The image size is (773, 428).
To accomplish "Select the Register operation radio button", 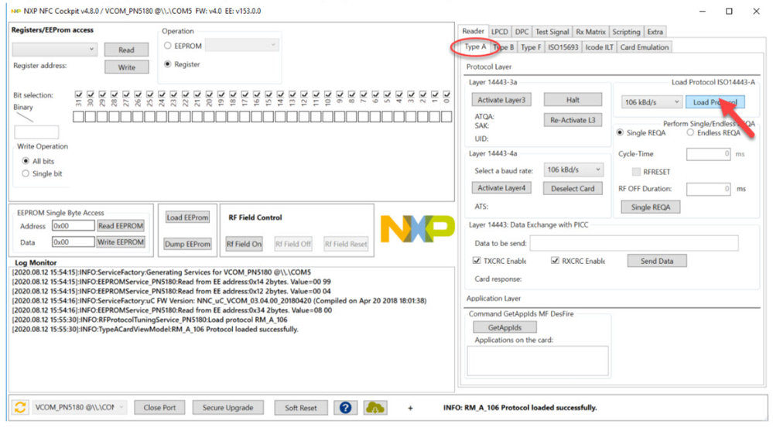I will pyautogui.click(x=168, y=64).
